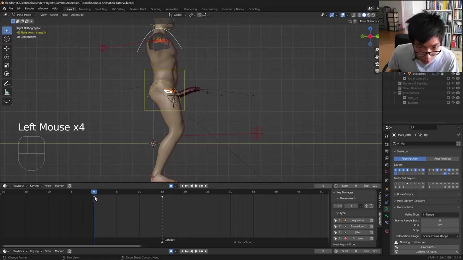Open the Render menu
This screenshot has height=260, width=463.
[29, 9]
